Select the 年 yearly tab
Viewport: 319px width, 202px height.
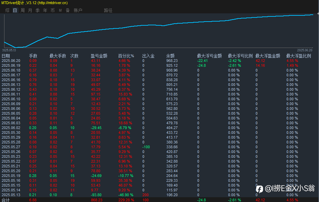coord(45,10)
